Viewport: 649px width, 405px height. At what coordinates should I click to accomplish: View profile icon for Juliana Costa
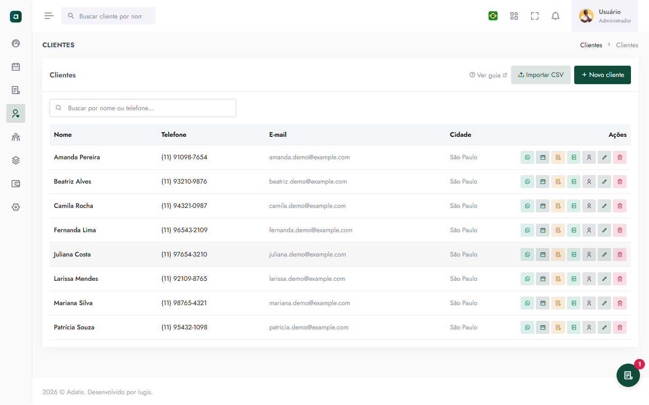pos(589,255)
